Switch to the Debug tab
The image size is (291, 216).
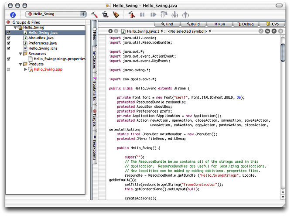246,24
